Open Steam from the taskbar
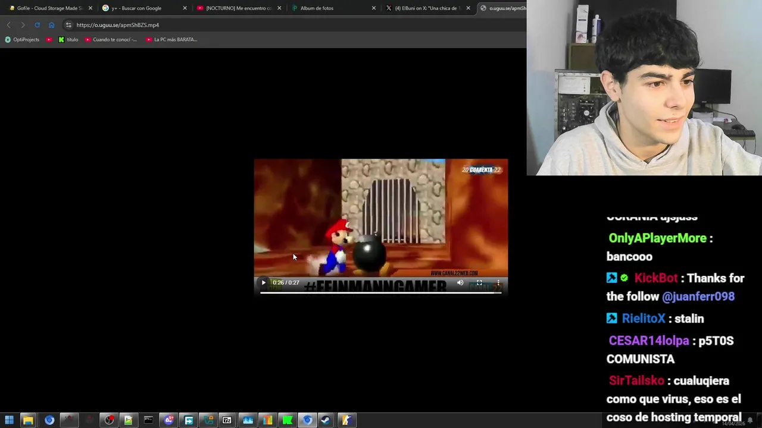This screenshot has width=762, height=428. (326, 420)
